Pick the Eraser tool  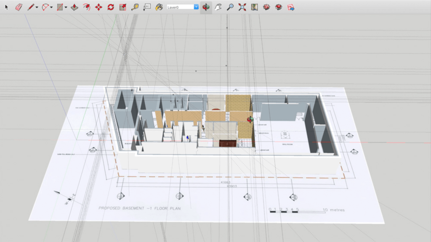pos(19,7)
